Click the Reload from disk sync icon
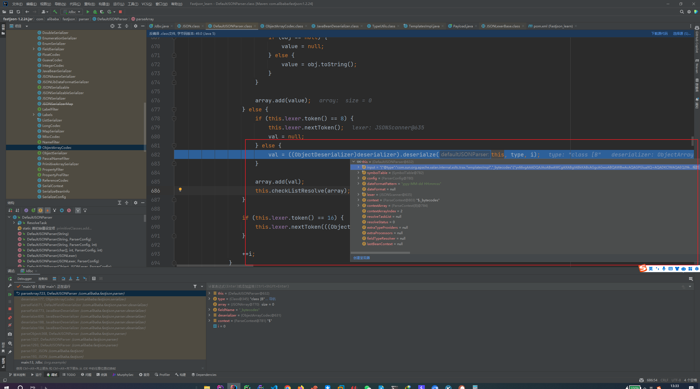This screenshot has width=700, height=389. pyautogui.click(x=18, y=12)
